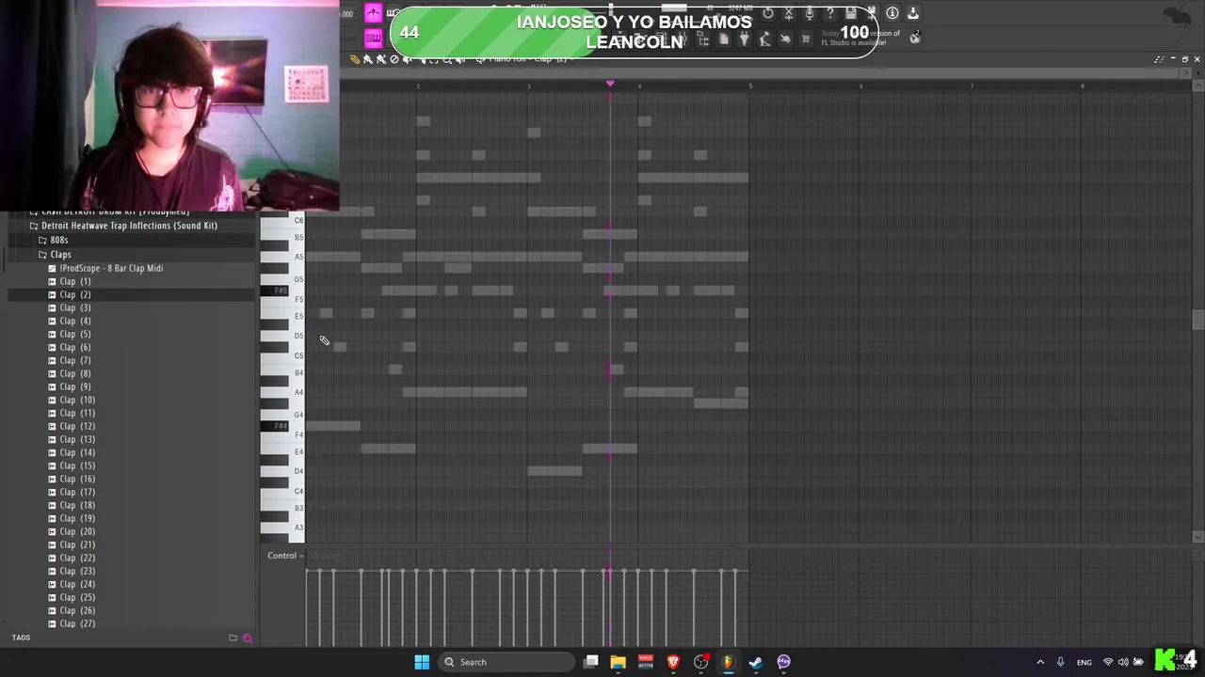1205x677 pixels.
Task: Click the A4 piano key
Action: (x=296, y=392)
